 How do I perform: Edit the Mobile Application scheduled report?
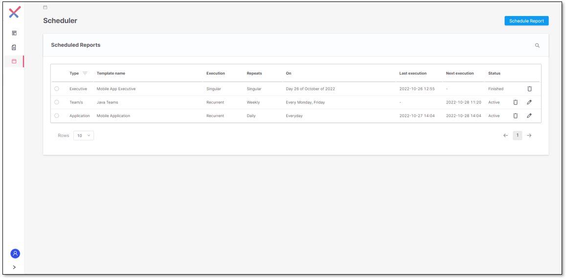[x=529, y=116]
